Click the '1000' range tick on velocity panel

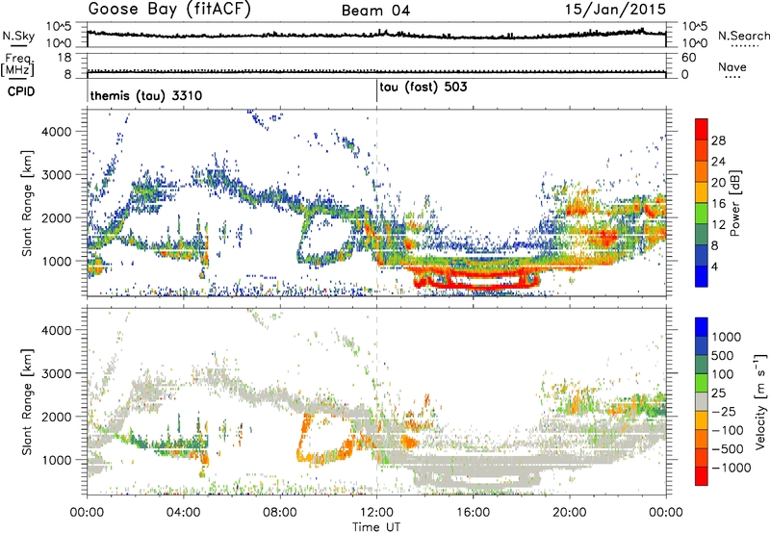tap(57, 460)
